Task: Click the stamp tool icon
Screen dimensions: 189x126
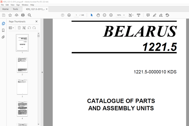Action: [167, 15]
